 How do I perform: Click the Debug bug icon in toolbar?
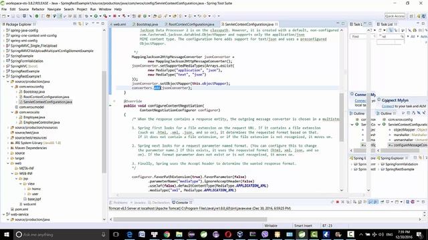(86, 16)
